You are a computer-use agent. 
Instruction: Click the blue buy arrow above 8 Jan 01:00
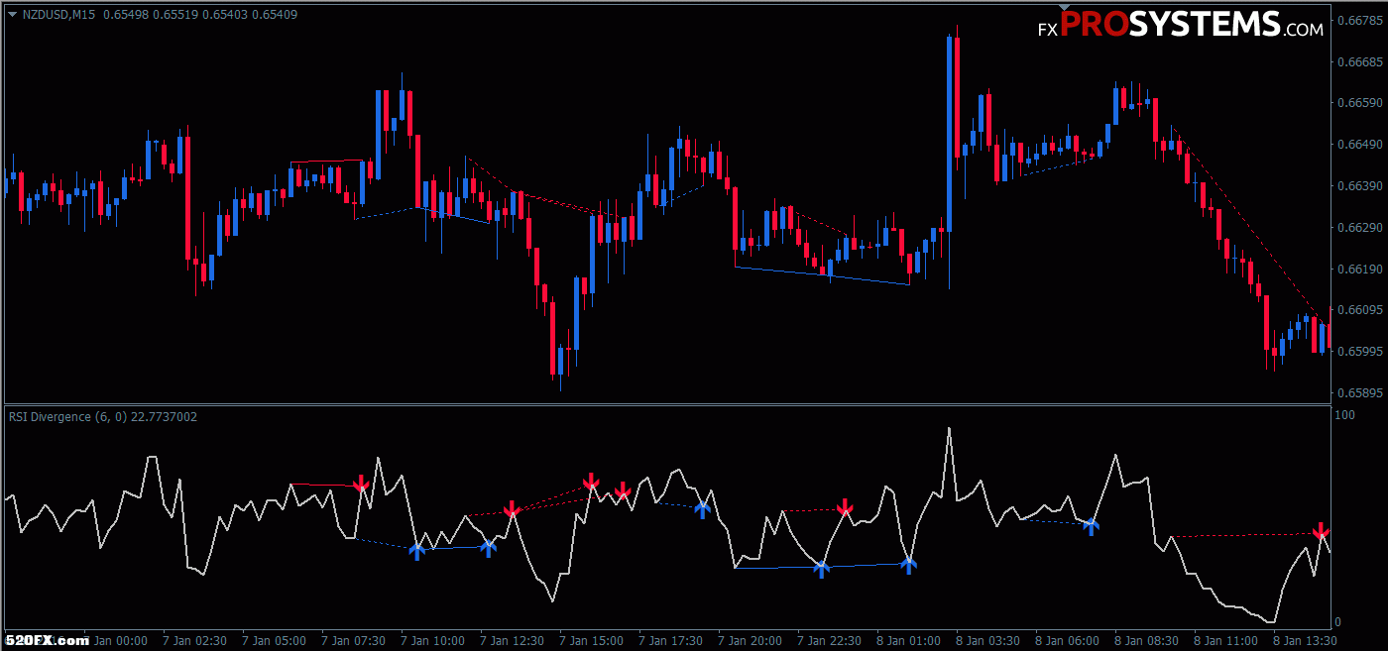point(908,565)
